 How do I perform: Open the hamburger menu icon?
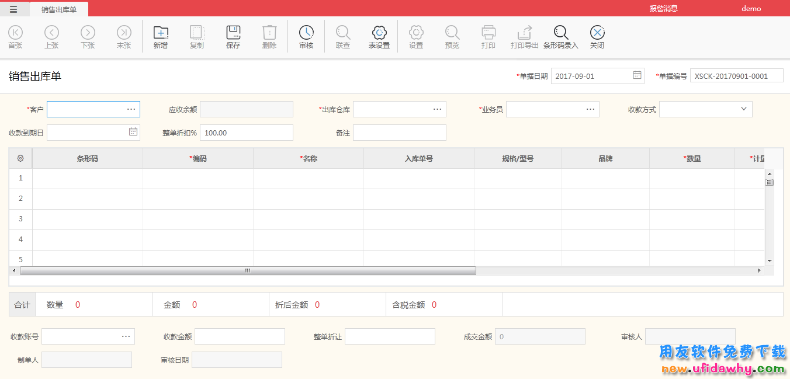click(x=13, y=9)
